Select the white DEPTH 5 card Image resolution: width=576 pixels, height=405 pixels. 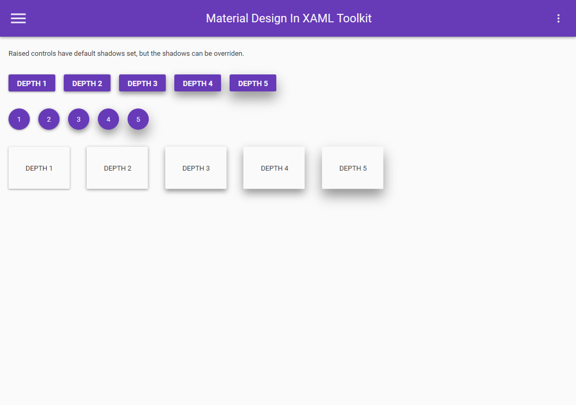tap(353, 168)
